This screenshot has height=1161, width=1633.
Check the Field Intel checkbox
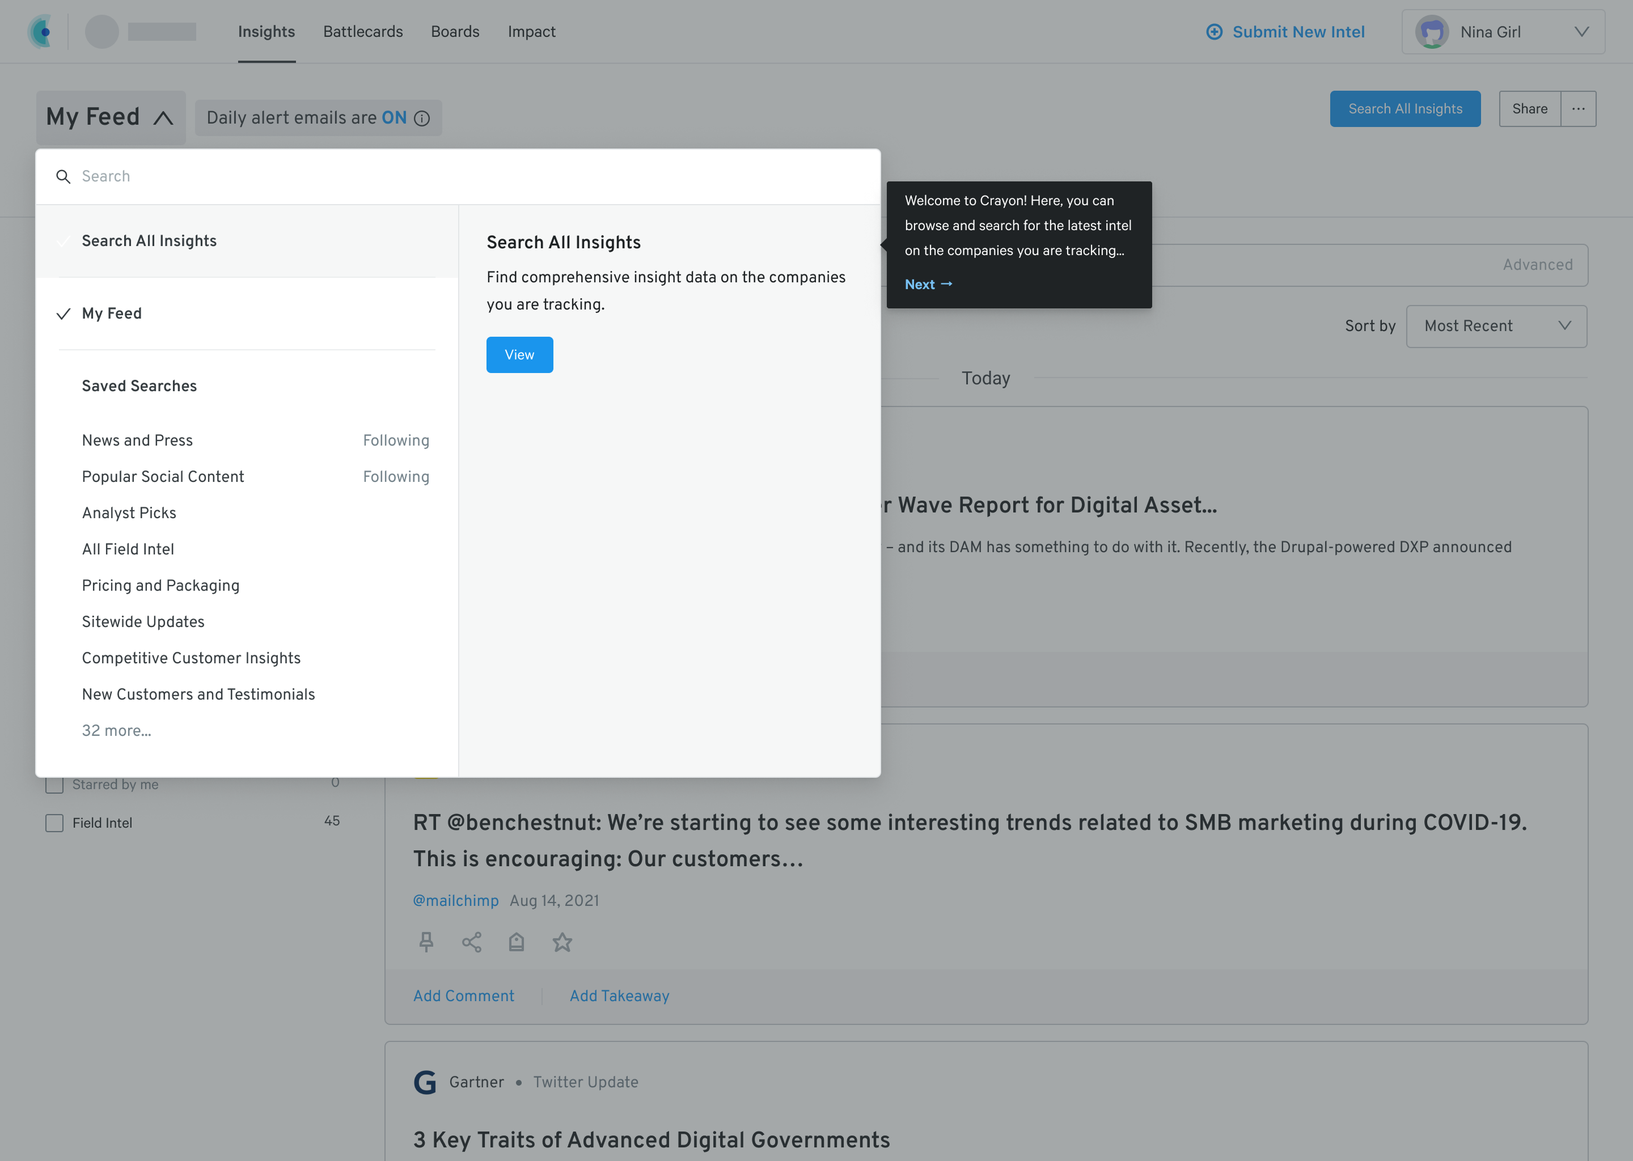54,823
